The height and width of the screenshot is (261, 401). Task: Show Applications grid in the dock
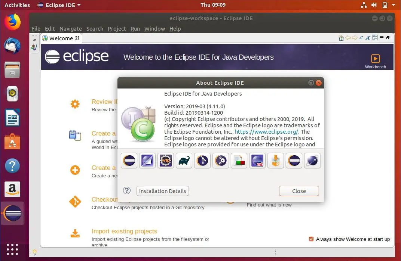[12, 249]
